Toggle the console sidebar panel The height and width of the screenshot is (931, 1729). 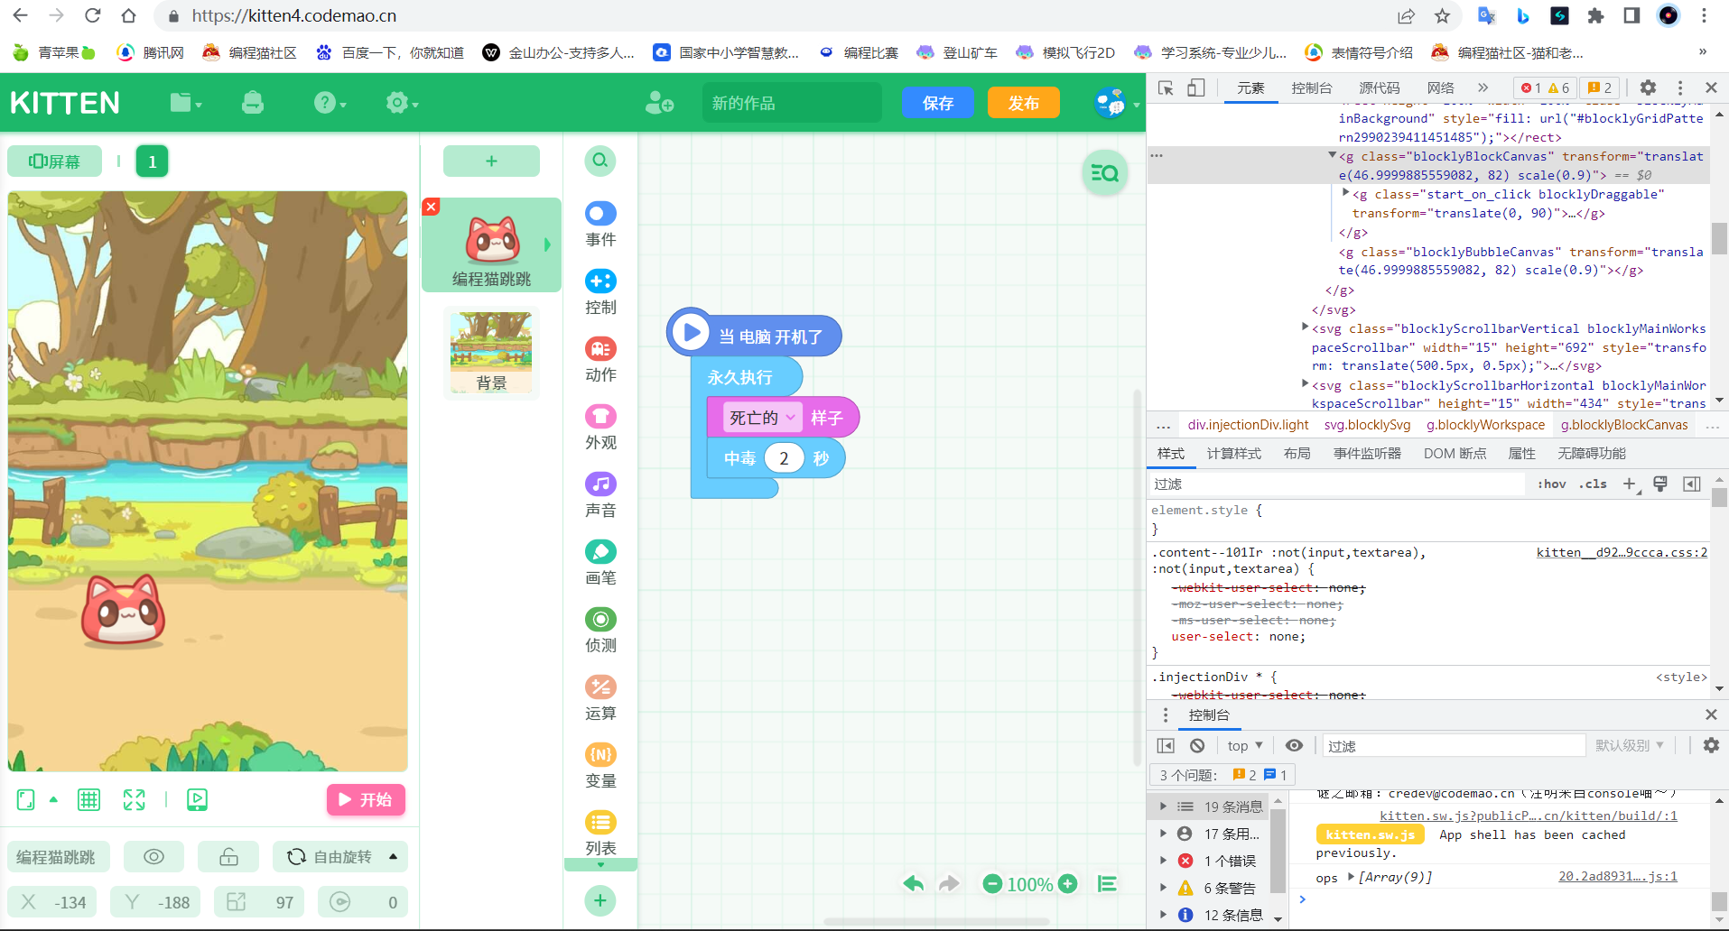[x=1166, y=745]
